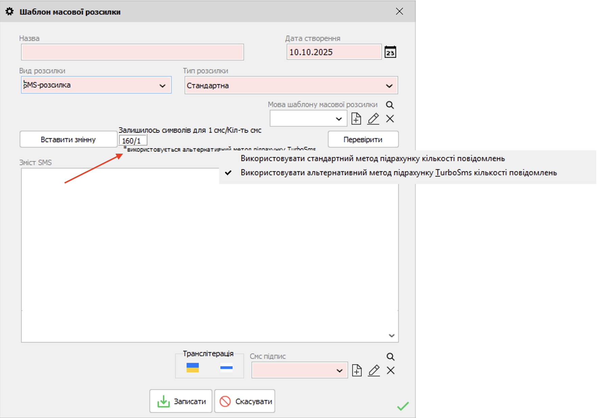Click search icon above SMS signature
597x418 pixels.
[390, 357]
